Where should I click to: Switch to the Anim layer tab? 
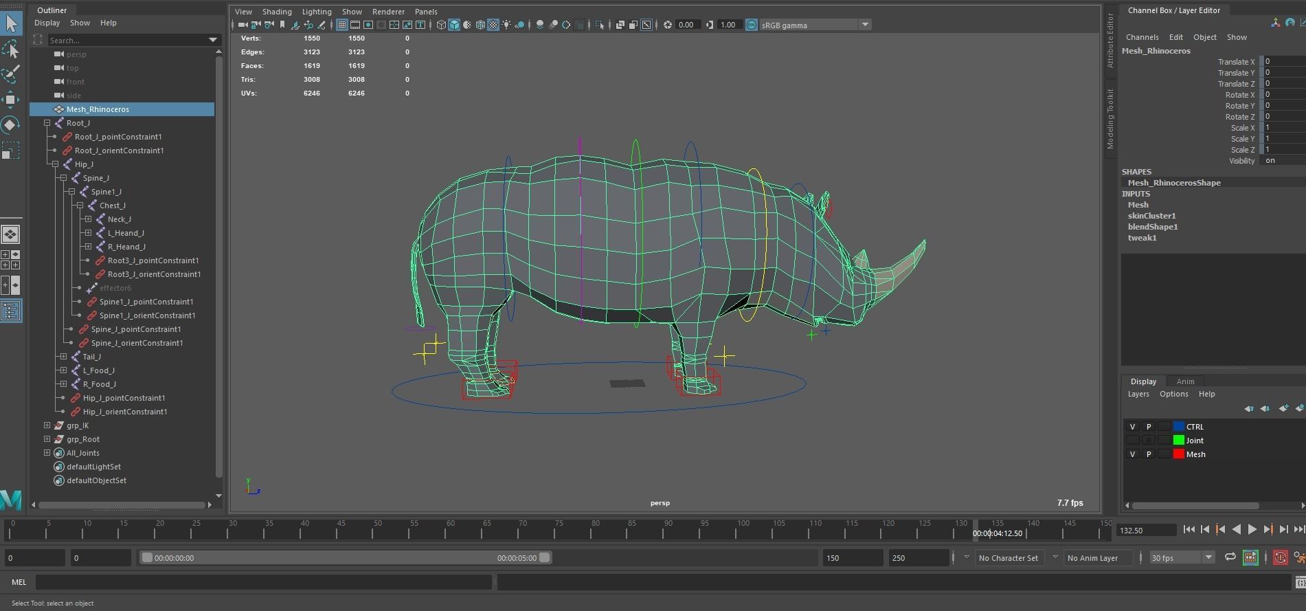[x=1185, y=381]
